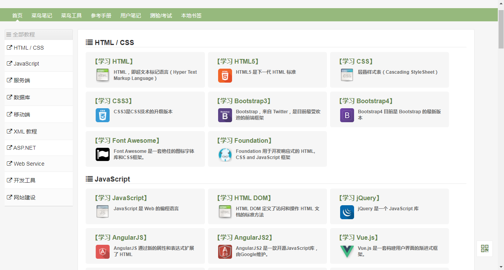Click external-link icon beside 服务端

[x=10, y=80]
